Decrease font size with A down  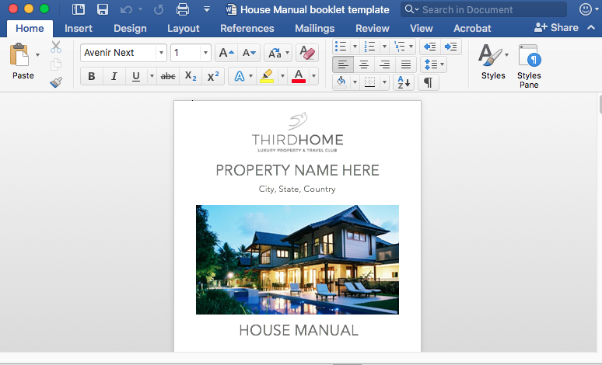(249, 53)
